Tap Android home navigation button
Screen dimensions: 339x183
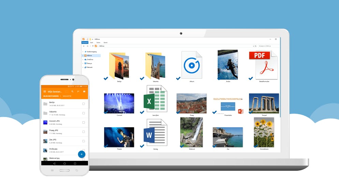tap(64, 164)
